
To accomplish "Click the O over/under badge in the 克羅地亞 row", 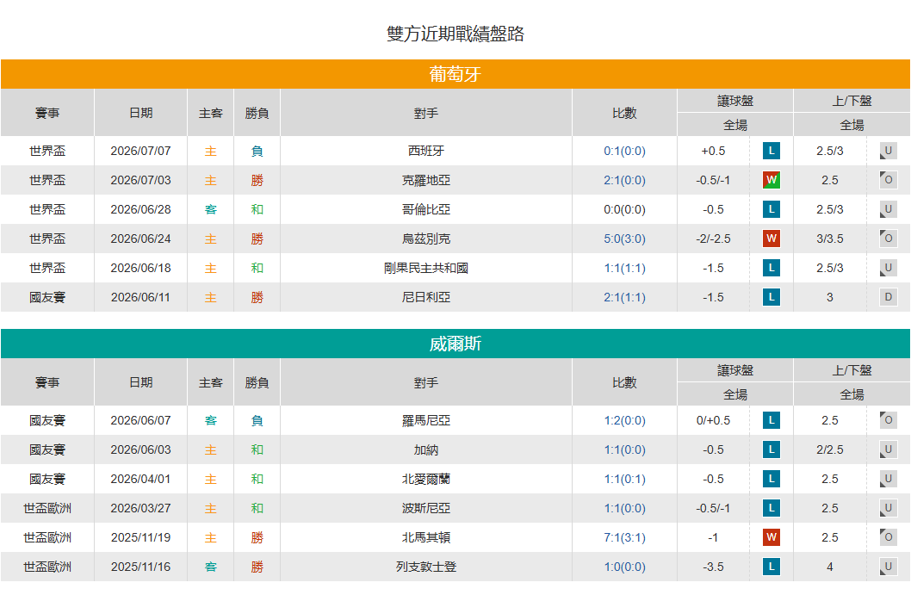I will coord(888,180).
